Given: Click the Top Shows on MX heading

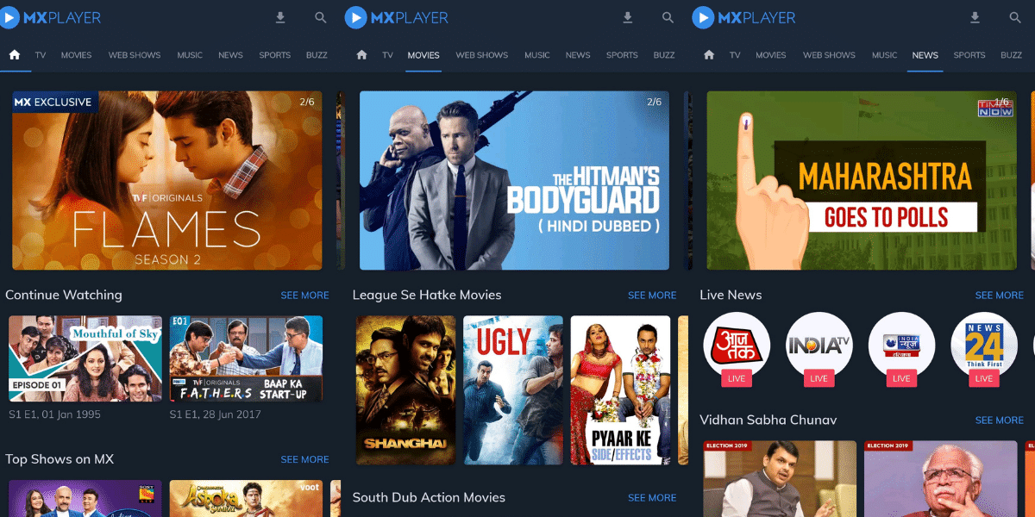Looking at the screenshot, I should 60,459.
